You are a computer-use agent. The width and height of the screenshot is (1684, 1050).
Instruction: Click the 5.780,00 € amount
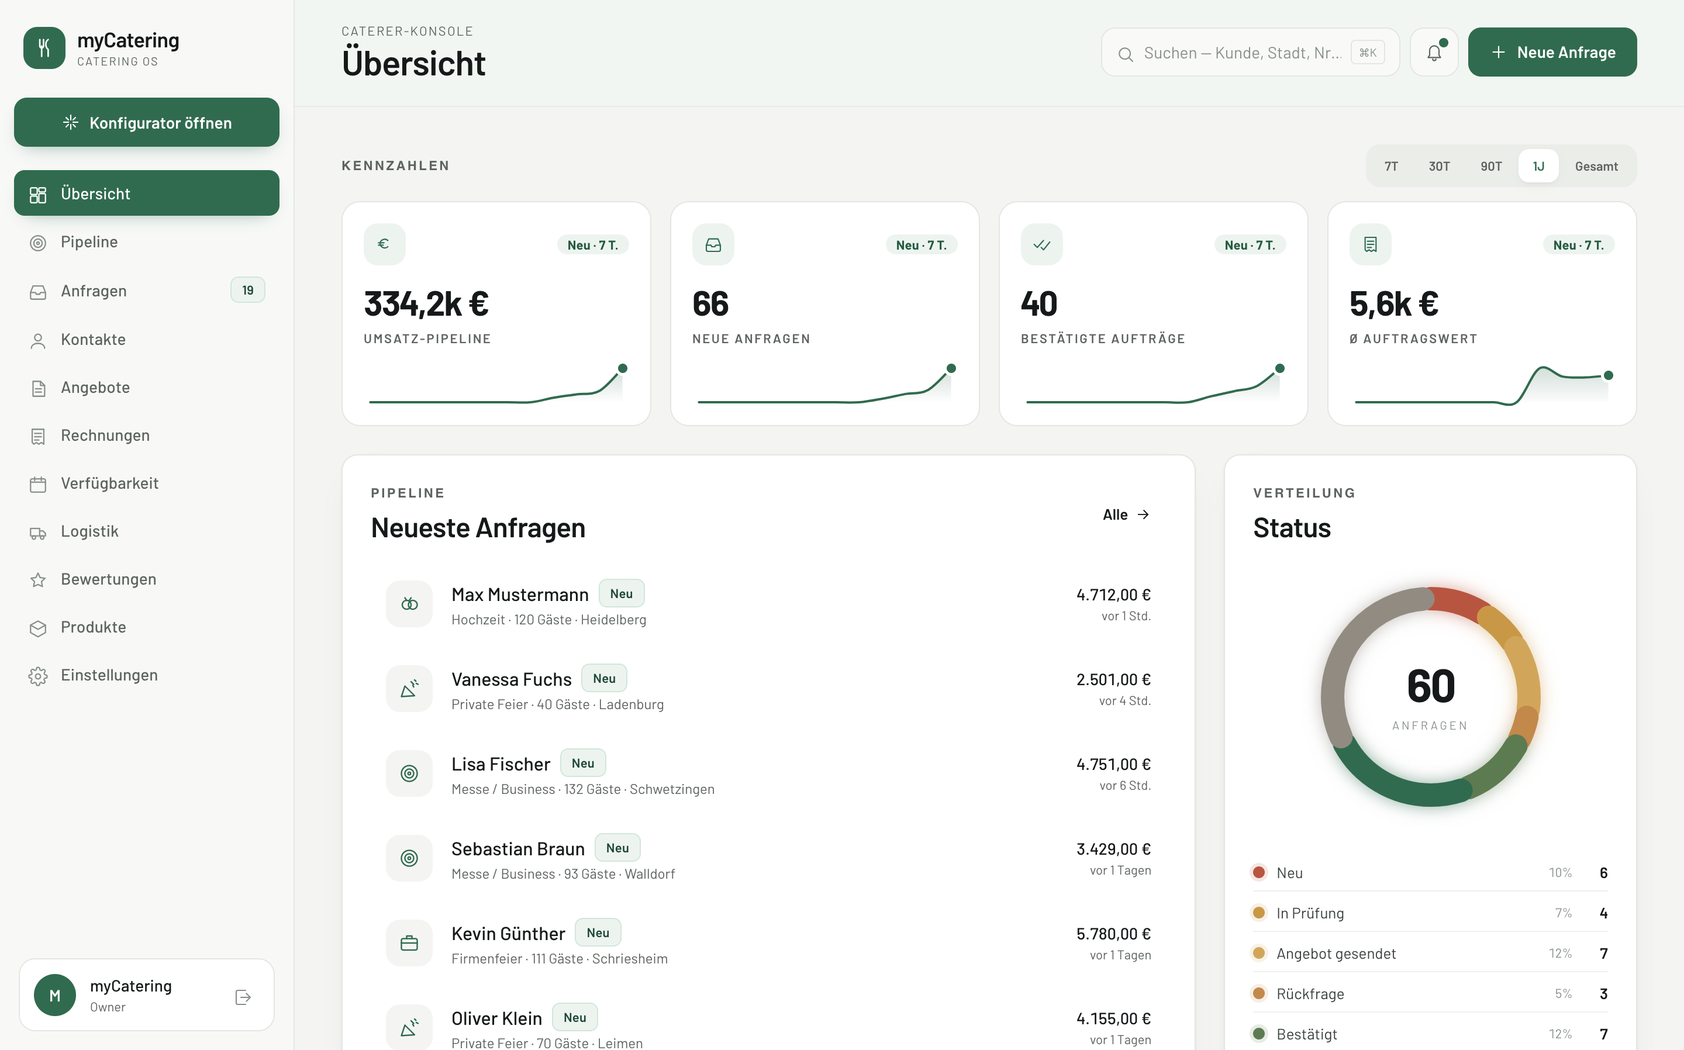(1113, 933)
